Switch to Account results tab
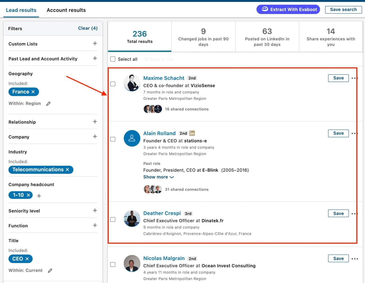 tap(66, 10)
